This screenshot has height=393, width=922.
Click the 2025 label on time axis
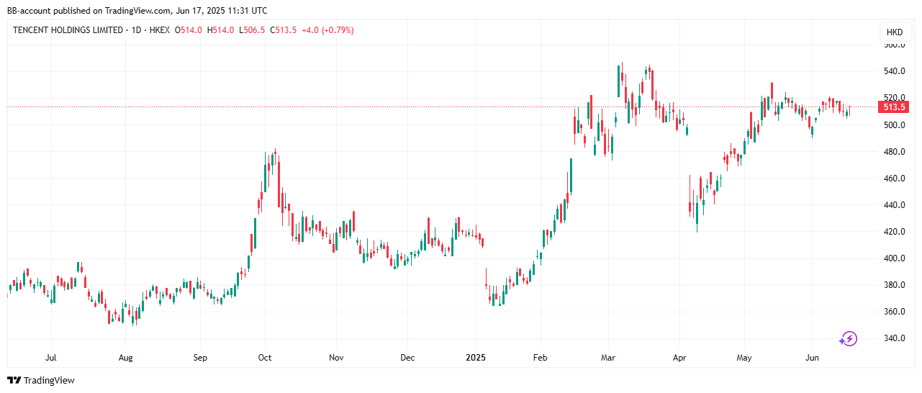(476, 357)
